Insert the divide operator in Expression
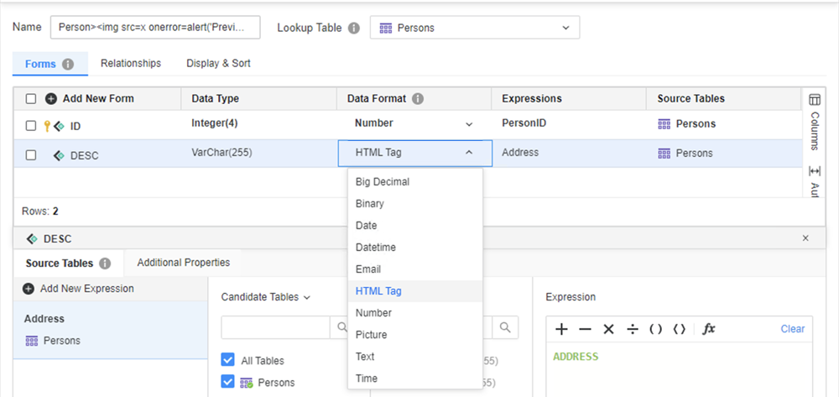Image resolution: width=839 pixels, height=397 pixels. tap(633, 329)
